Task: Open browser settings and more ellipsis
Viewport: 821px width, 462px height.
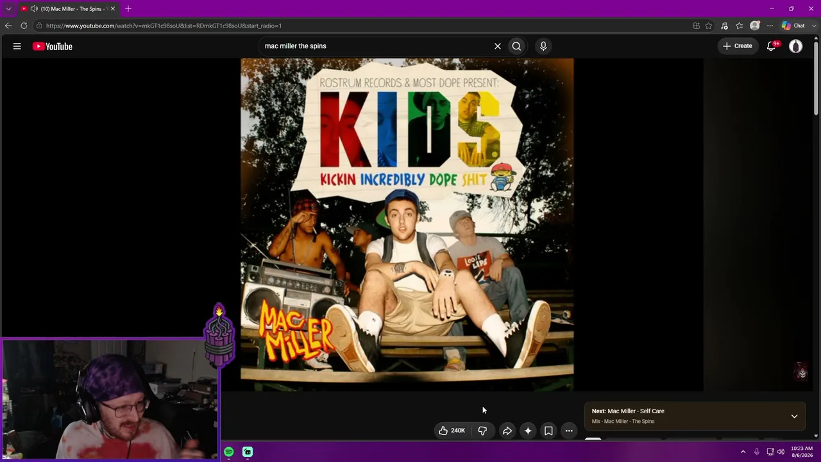Action: tap(770, 26)
